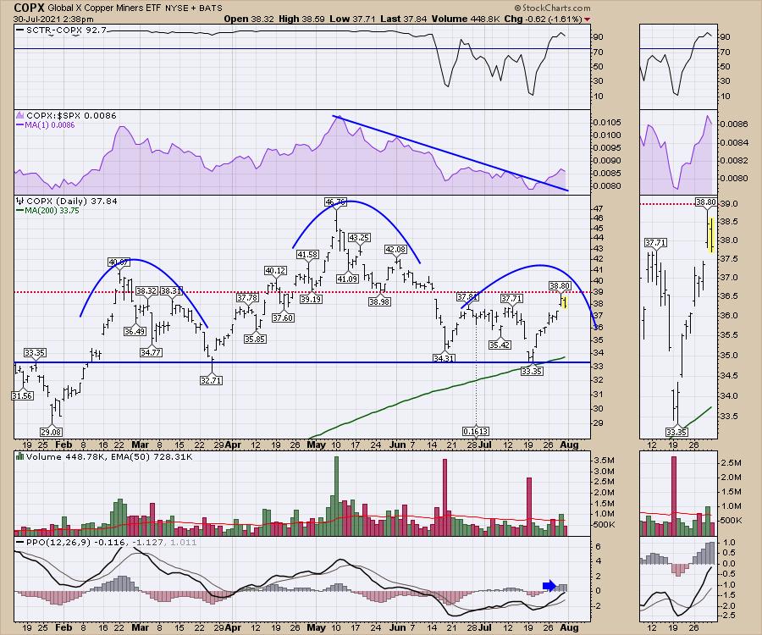Click the yellow highlighted candle in main chart
The width and height of the screenshot is (762, 635).
click(x=564, y=301)
